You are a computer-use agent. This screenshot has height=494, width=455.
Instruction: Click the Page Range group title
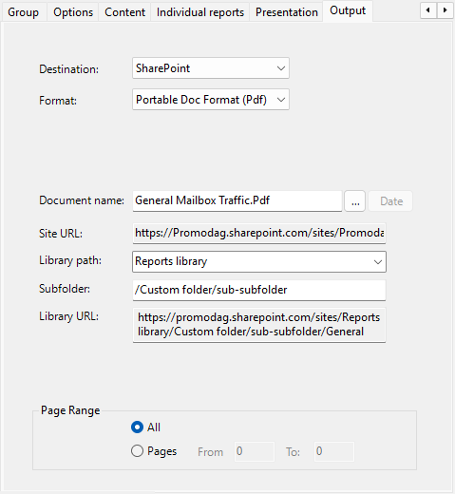70,410
